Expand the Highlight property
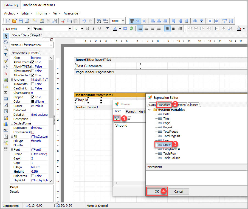The image size is (248, 209). pyautogui.click(x=12, y=180)
